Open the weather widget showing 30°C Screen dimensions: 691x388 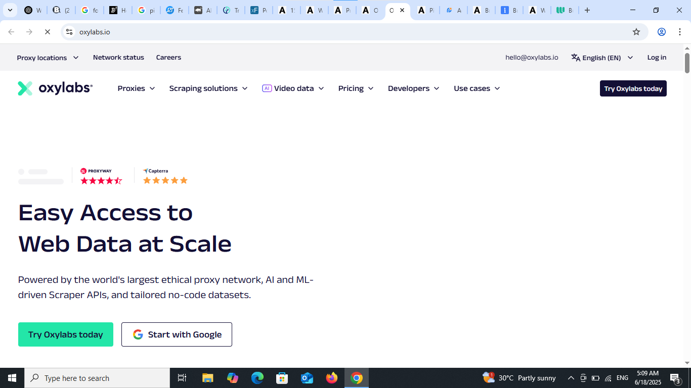[520, 378]
